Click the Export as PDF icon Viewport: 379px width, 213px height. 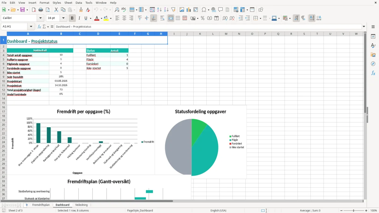pyautogui.click(x=34, y=10)
